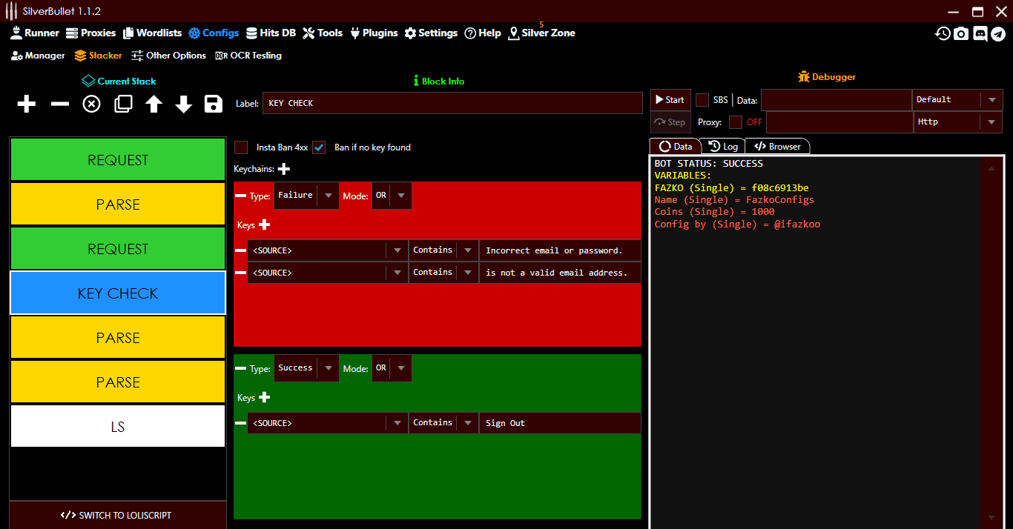Switch to LoliScript view
The height and width of the screenshot is (529, 1013).
(117, 514)
